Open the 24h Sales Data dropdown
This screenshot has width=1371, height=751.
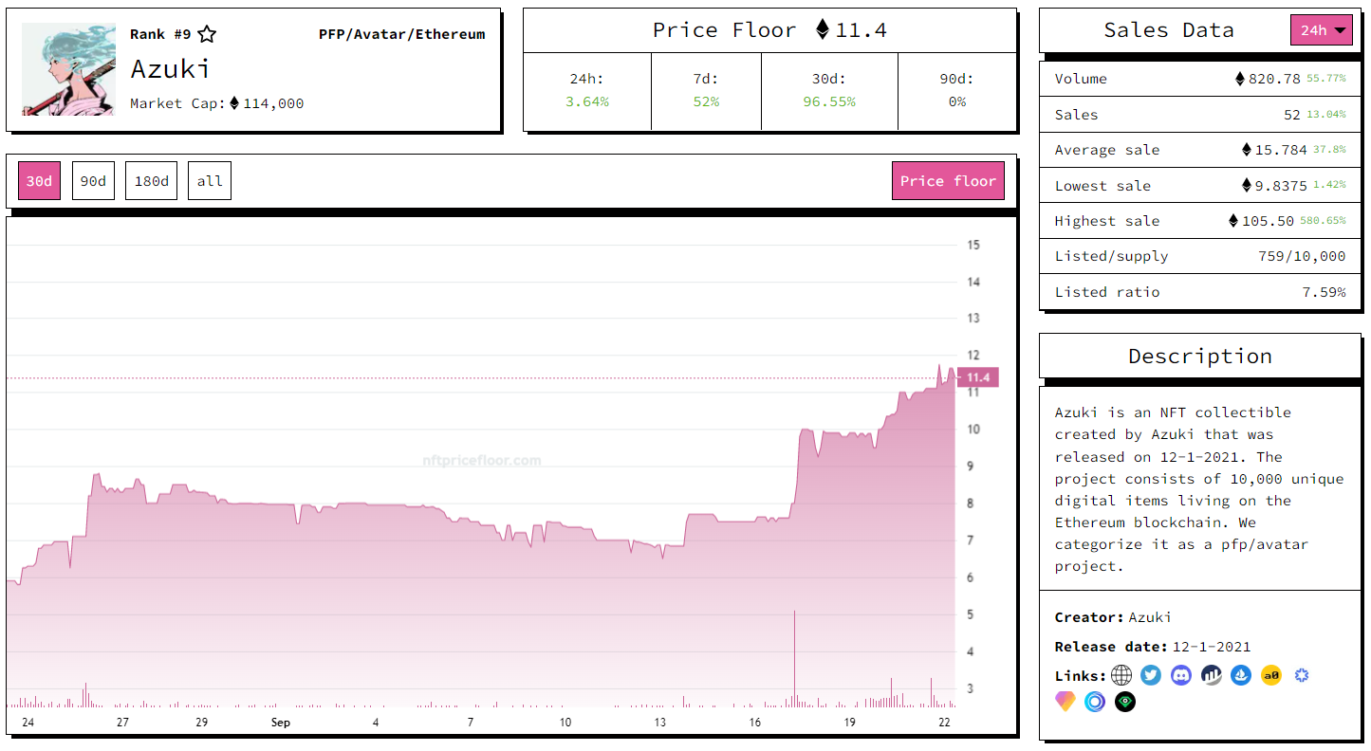click(x=1321, y=30)
